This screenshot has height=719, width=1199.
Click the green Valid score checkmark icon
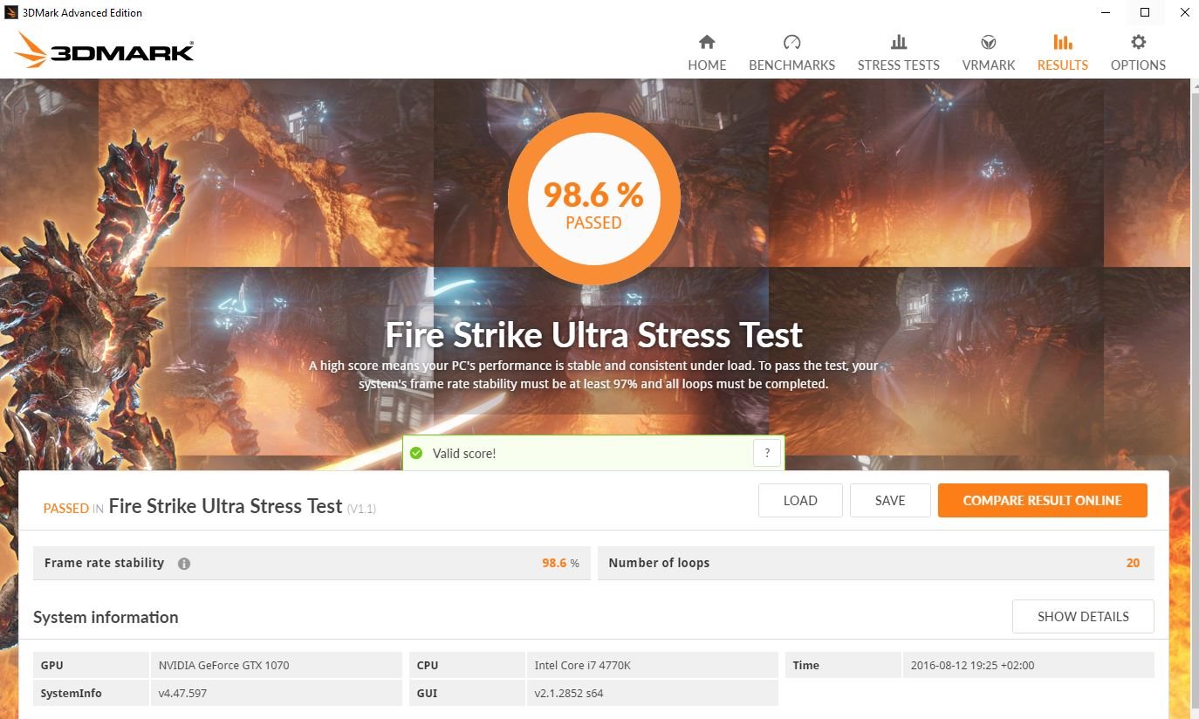point(416,453)
